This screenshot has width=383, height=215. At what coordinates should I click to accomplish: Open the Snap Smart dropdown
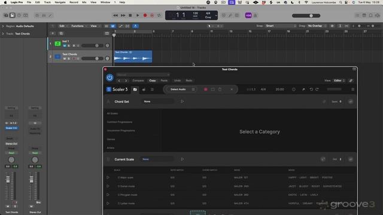tap(281, 26)
